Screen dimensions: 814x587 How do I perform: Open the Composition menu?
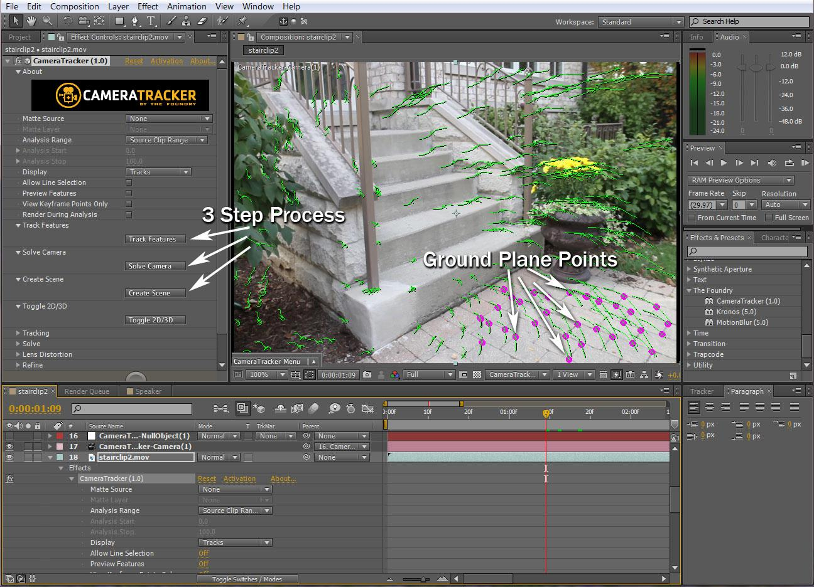tap(74, 6)
